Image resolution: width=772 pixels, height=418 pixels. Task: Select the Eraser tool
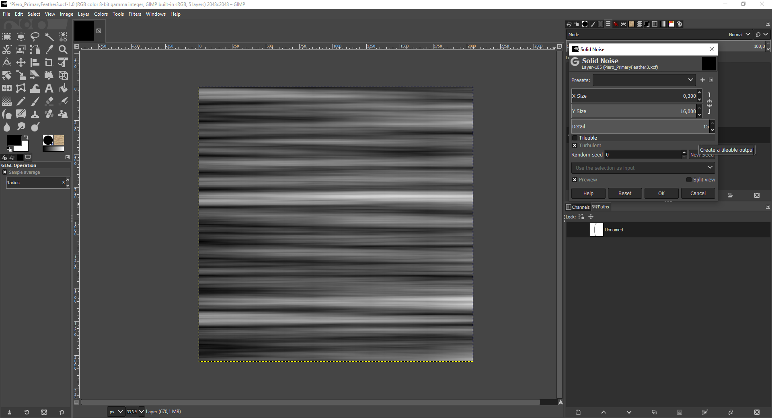pos(49,101)
